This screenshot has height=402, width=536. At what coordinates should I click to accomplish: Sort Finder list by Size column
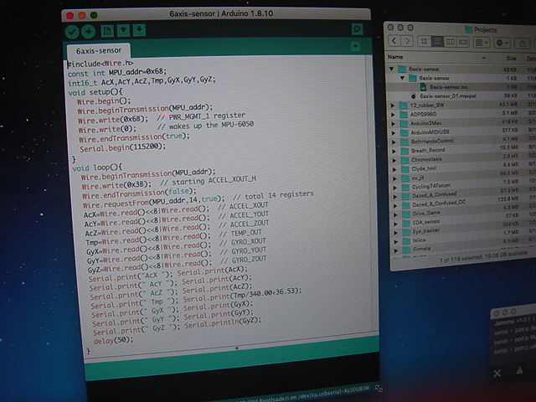pos(511,59)
